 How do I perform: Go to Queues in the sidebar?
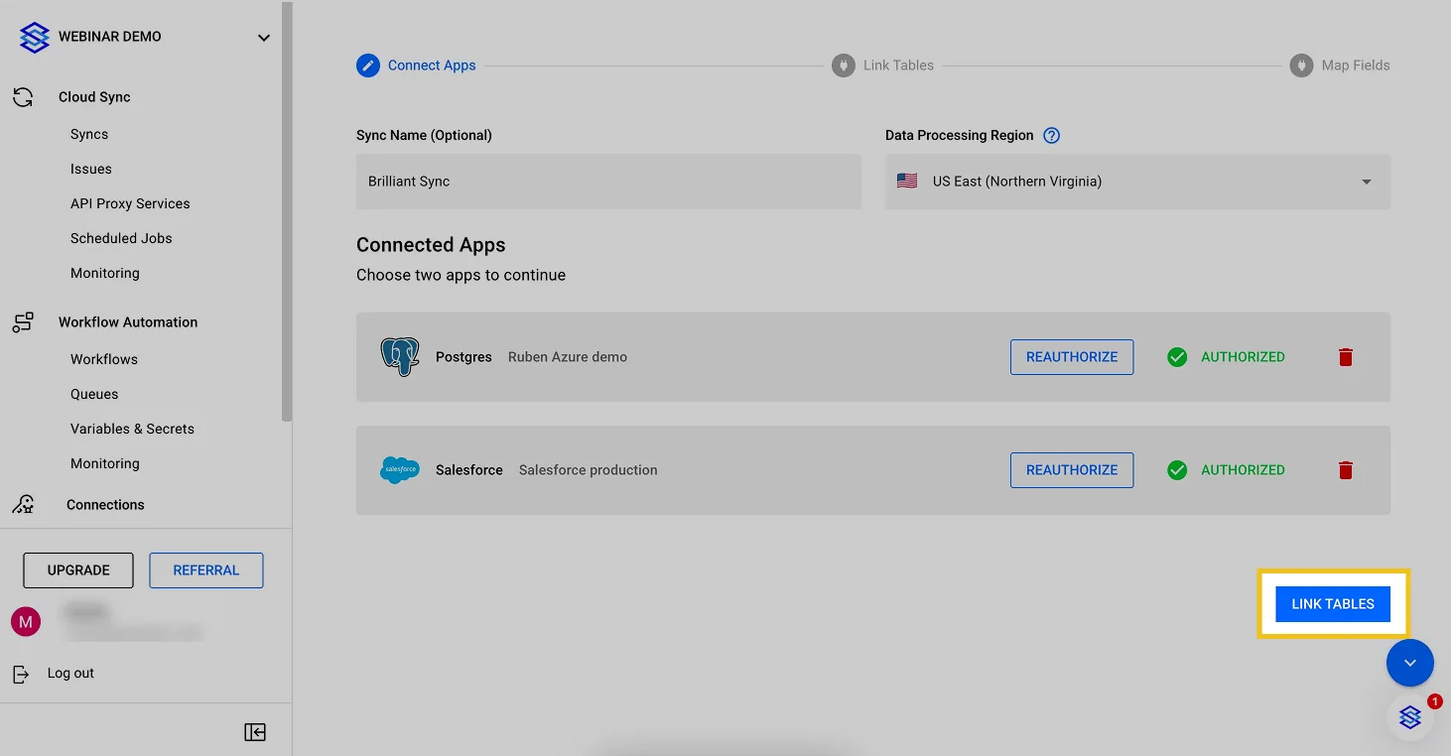(x=94, y=394)
